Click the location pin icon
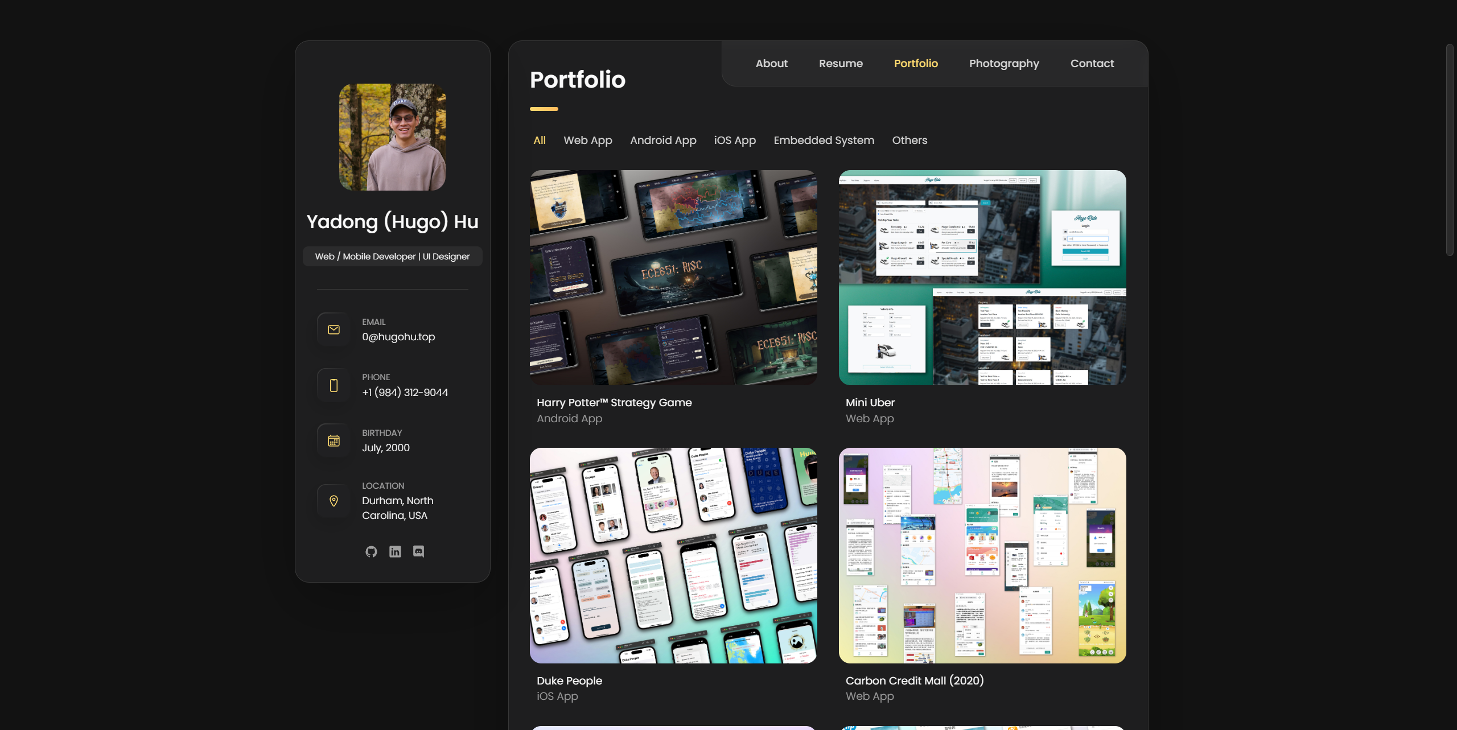Screen dimensions: 1457x730 pos(334,501)
